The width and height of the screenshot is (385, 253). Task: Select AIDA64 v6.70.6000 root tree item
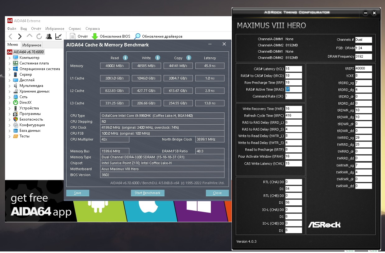[26, 52]
